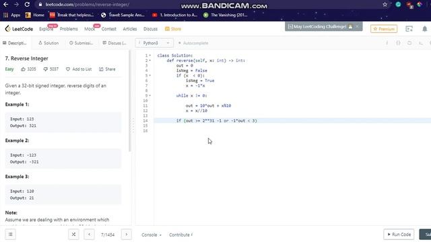Click the editor info icon
The height and width of the screenshot is (242, 431).
[387, 43]
